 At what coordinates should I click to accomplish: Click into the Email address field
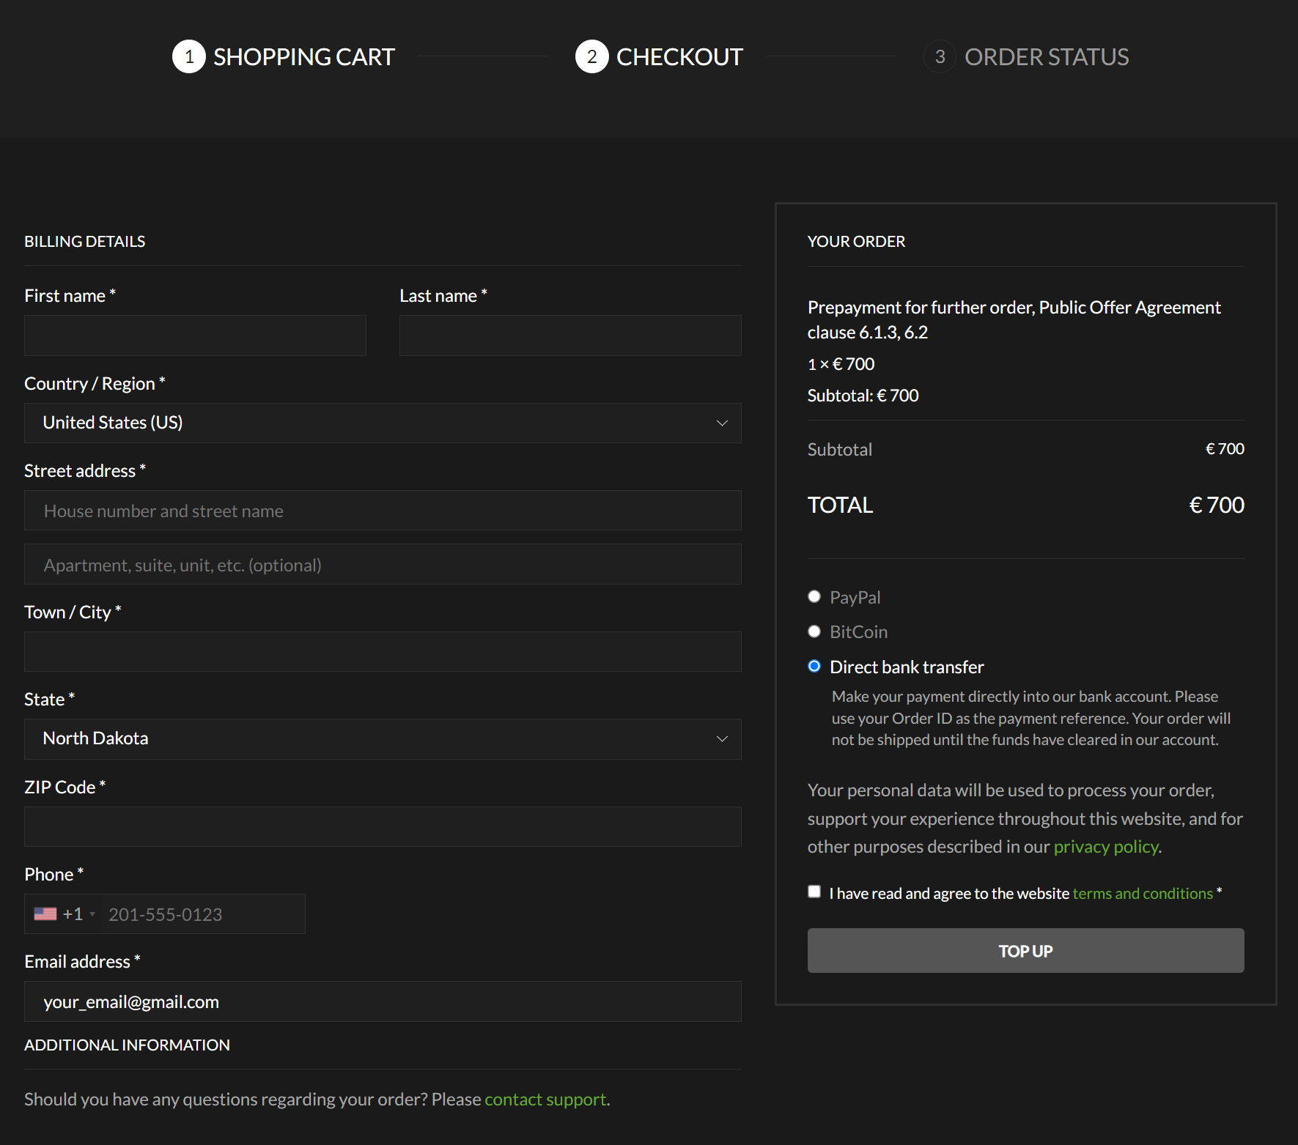(x=383, y=1001)
